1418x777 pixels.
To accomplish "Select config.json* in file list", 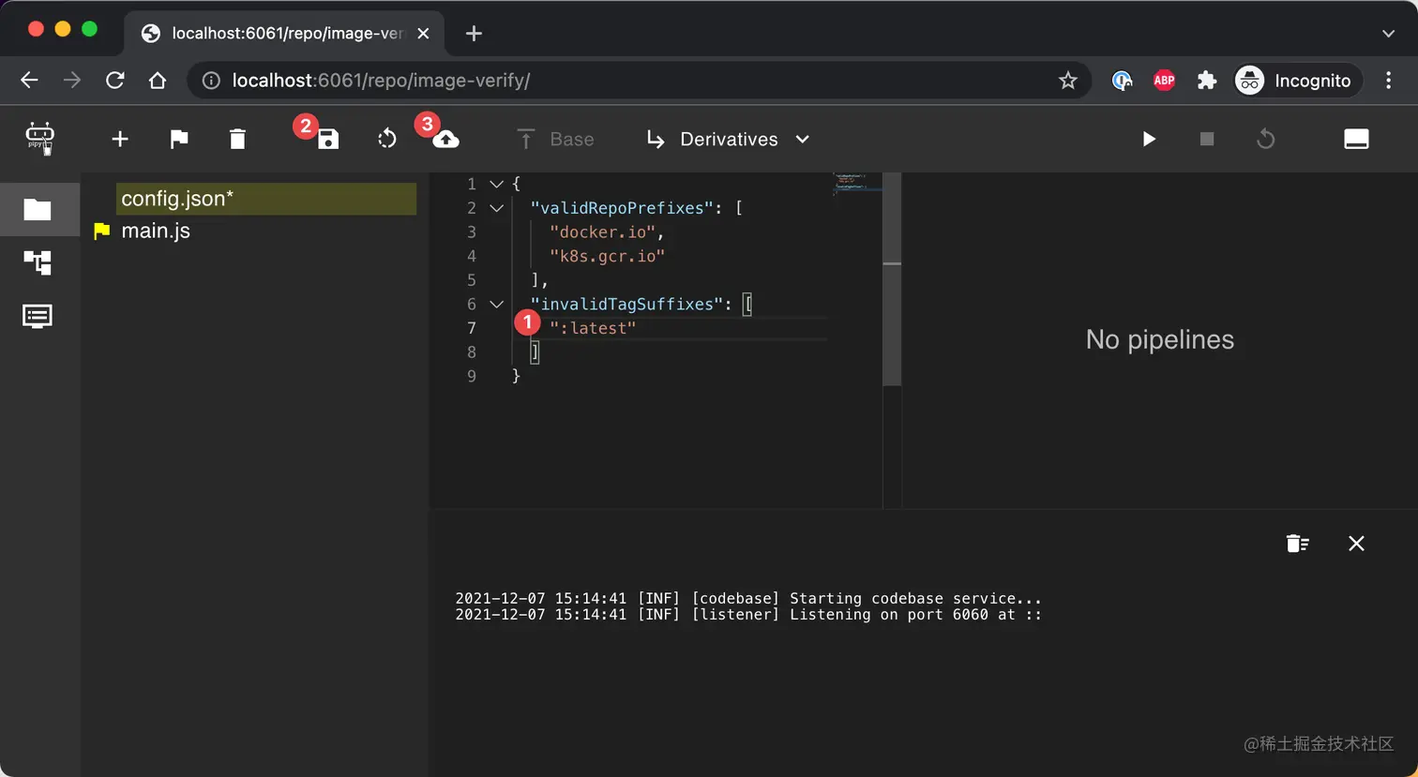I will [266, 199].
